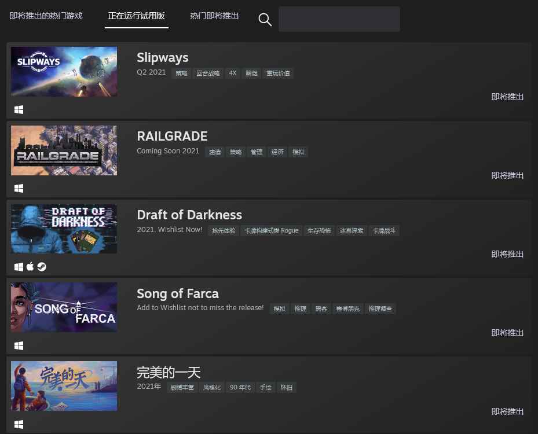Click the 90 年代 tag on 完美的一天
The width and height of the screenshot is (538, 434).
[x=240, y=388]
